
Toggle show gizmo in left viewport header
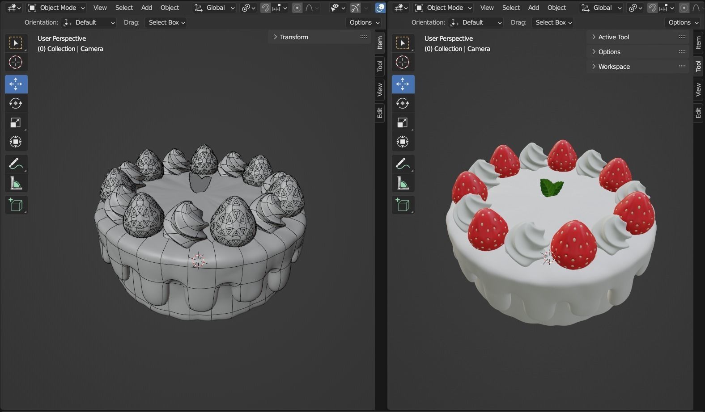coord(355,8)
